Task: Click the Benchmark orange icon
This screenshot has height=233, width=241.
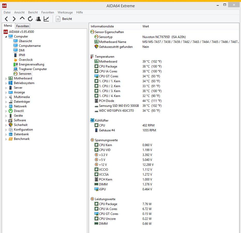Action: tap(11, 139)
